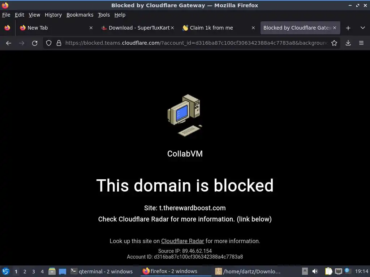
Task: Open the Firefox View pinned icon
Action: [7, 28]
